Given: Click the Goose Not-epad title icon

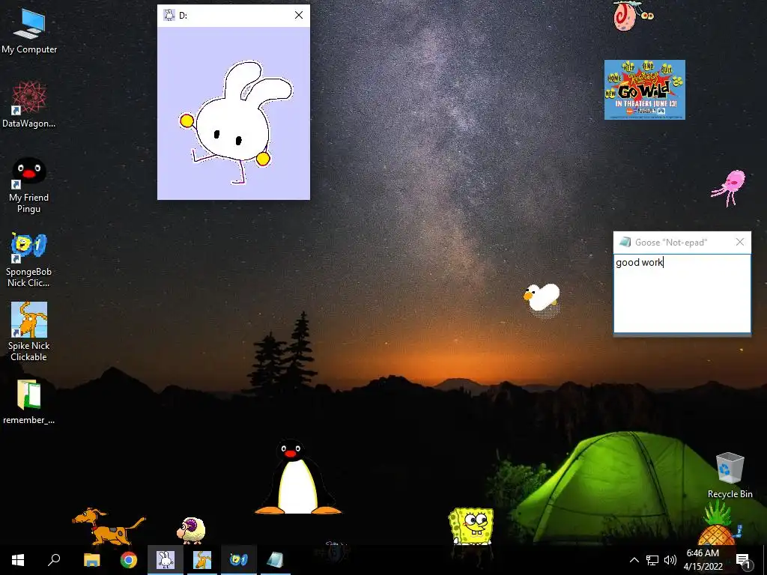Looking at the screenshot, I should coord(625,242).
